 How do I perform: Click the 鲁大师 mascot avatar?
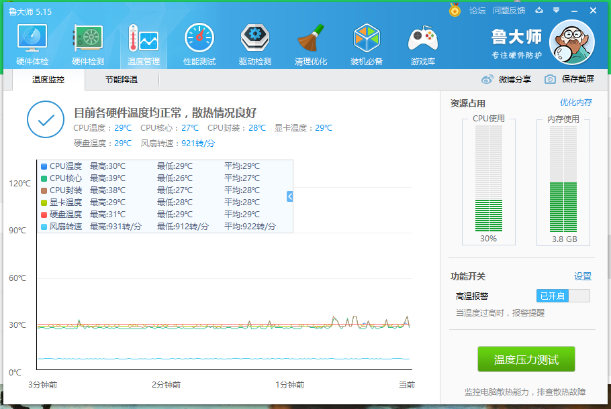[x=571, y=42]
